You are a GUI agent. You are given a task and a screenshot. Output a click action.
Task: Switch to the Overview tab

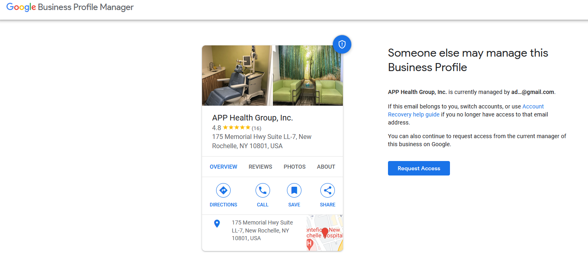223,167
